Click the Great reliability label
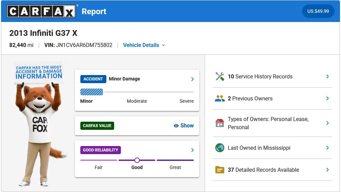Screen dimensions: 341x192 coord(175,167)
